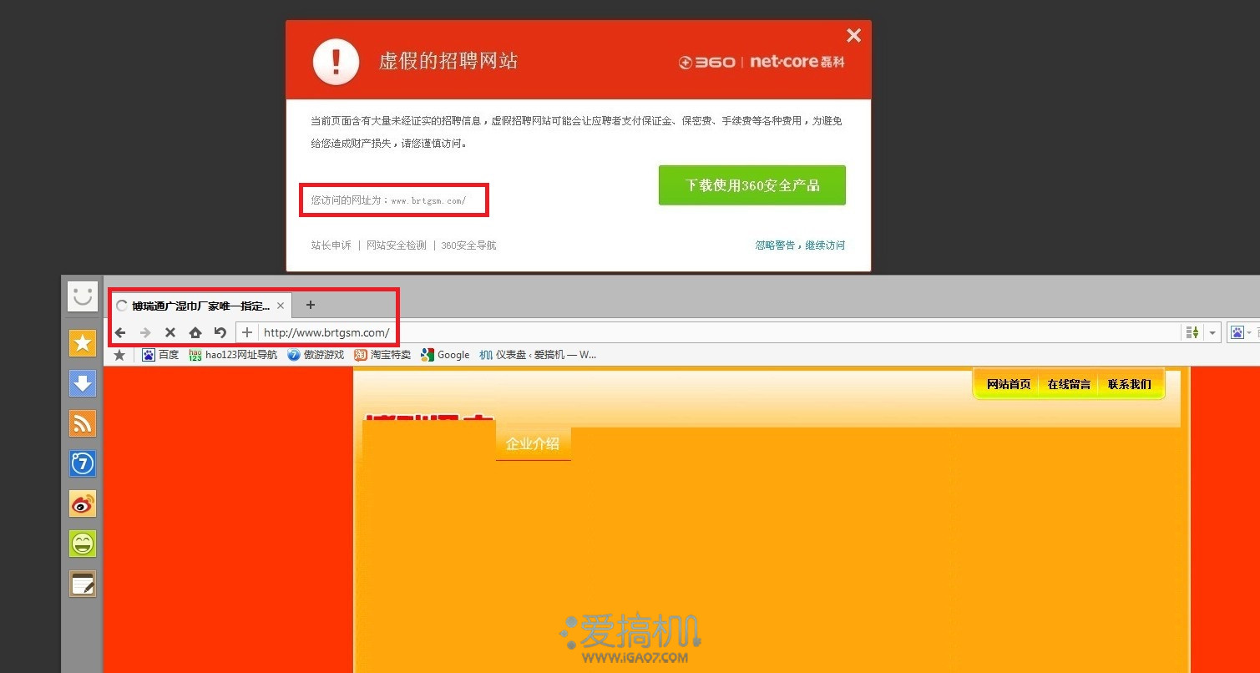This screenshot has width=1260, height=673.
Task: Open the 仪表盘 ‹ 爱搞机 bookmark
Action: point(538,355)
